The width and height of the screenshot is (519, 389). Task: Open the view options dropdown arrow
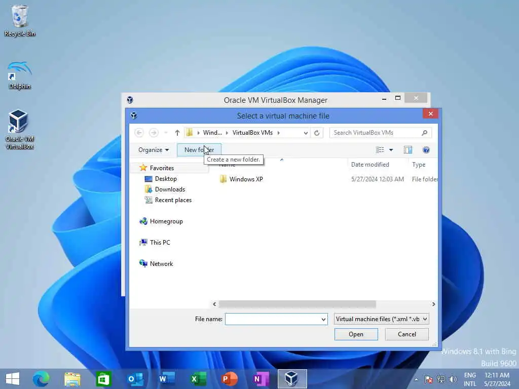[x=391, y=150]
